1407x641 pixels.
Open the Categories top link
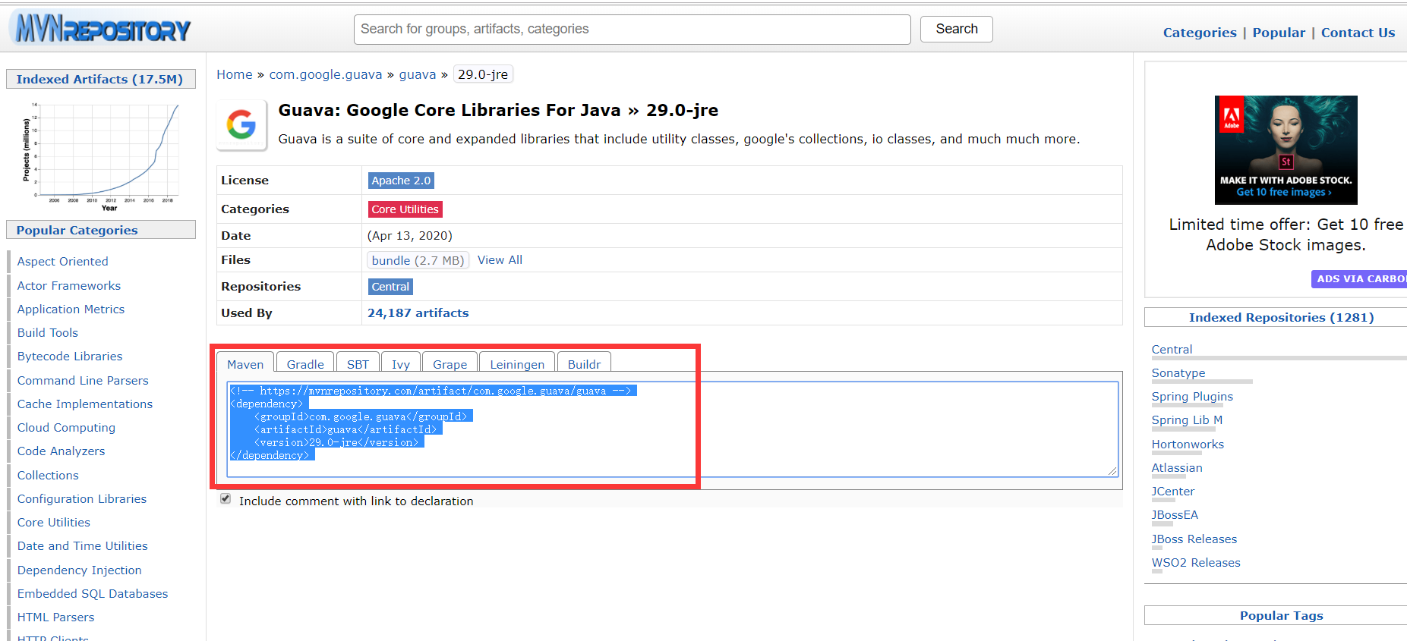coord(1200,33)
